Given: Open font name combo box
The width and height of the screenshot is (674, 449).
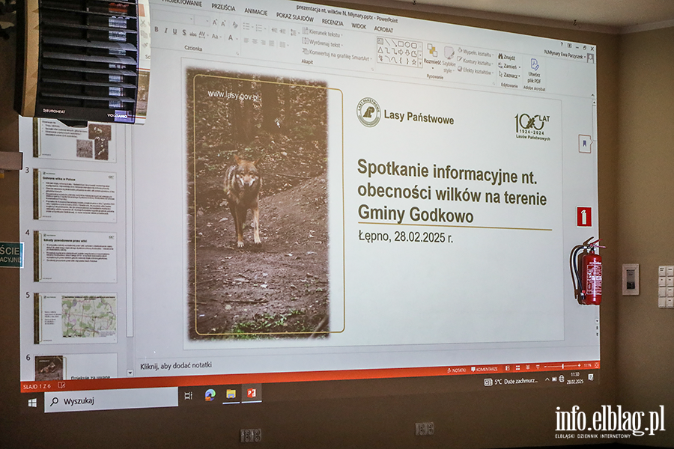Looking at the screenshot, I should [x=172, y=18].
